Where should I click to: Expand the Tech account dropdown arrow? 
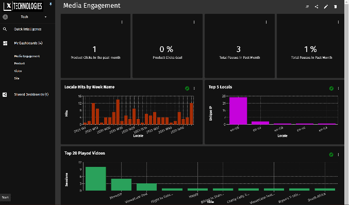coord(46,17)
